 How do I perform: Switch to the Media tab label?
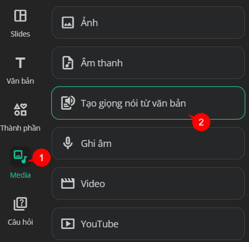click(x=20, y=175)
